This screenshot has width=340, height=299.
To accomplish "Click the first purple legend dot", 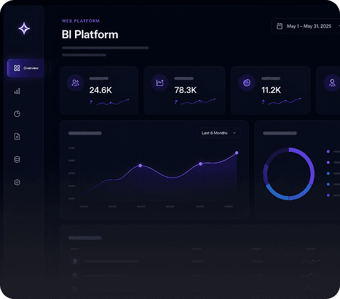I will click(x=328, y=151).
